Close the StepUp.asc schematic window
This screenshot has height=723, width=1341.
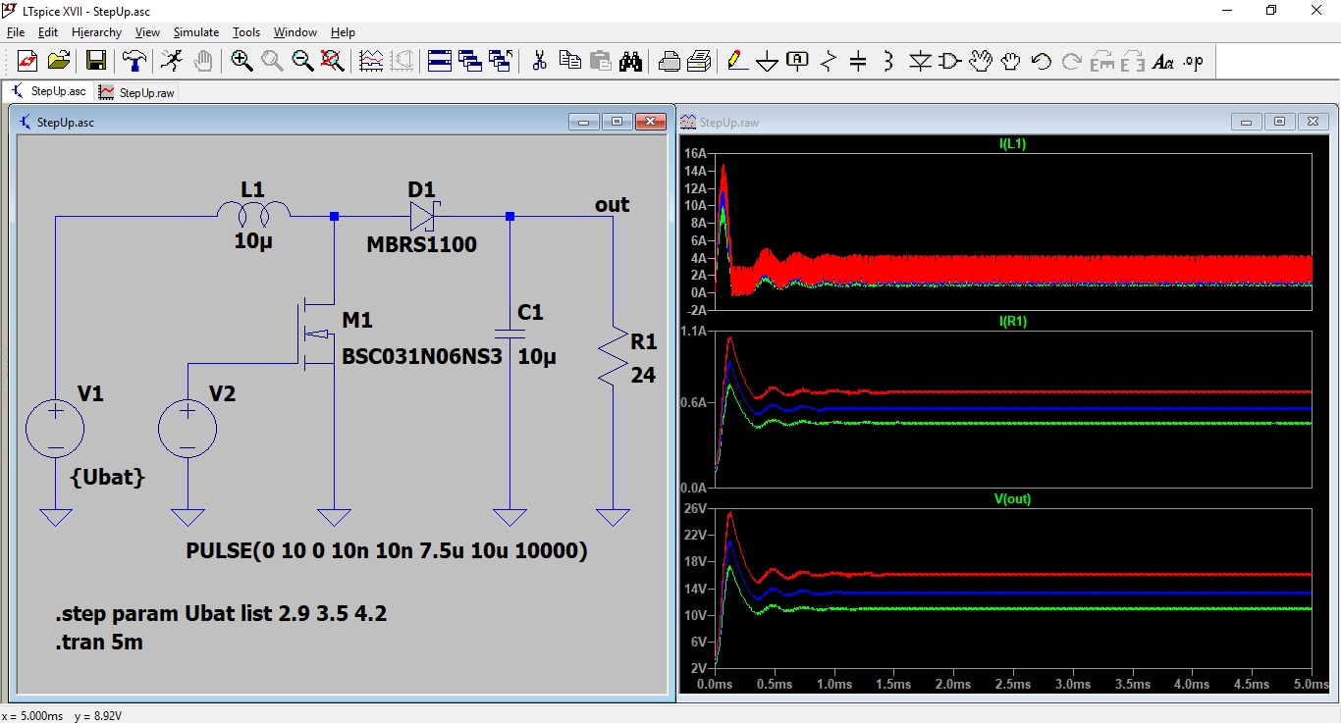[650, 122]
